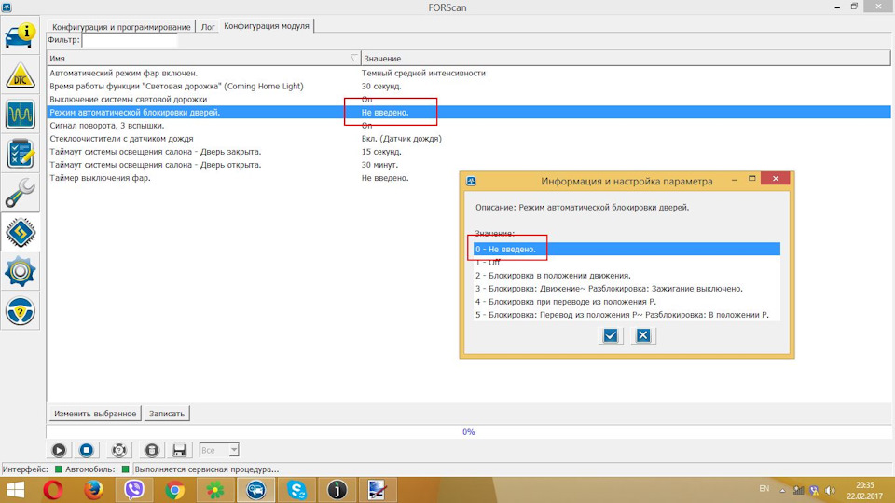Select row 'Таймаут системы освещения салона - Дверь открыта.'
This screenshot has width=895, height=503.
click(469, 165)
